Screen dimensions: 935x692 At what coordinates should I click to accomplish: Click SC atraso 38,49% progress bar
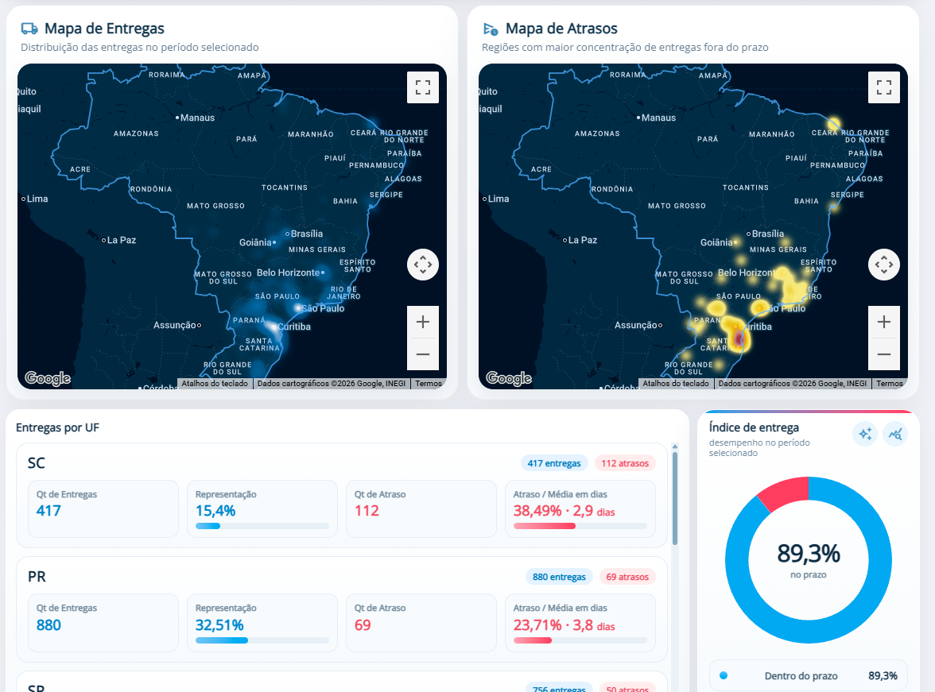tap(580, 526)
